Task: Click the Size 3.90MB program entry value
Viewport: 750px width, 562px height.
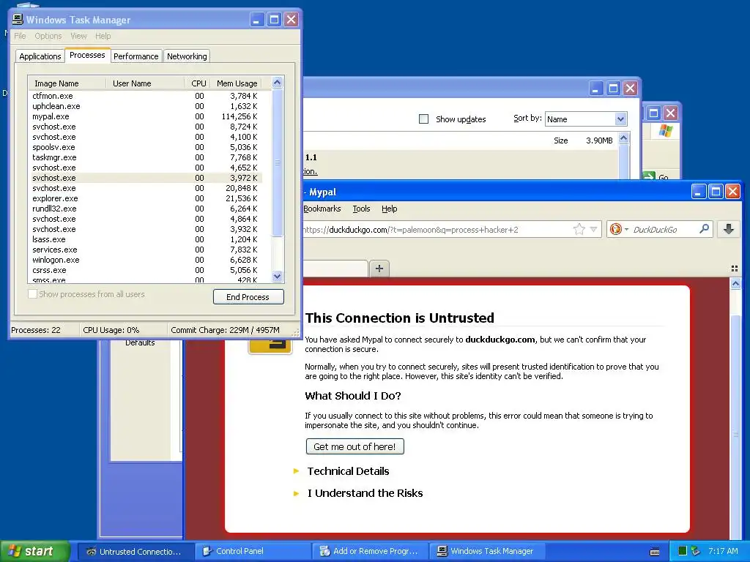Action: [599, 140]
